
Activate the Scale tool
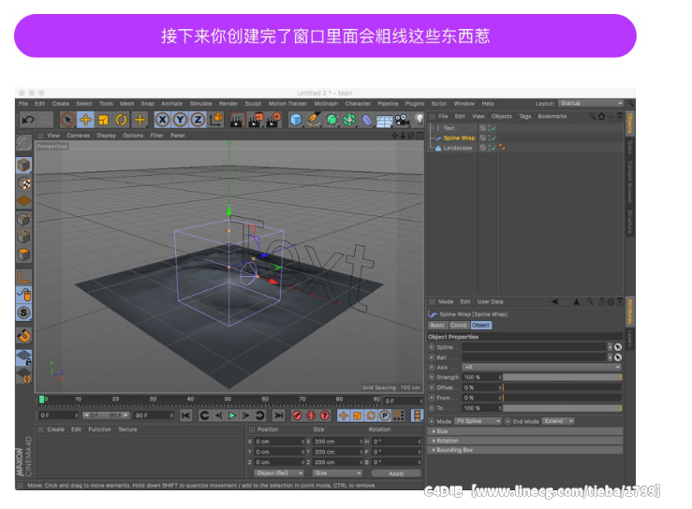103,120
